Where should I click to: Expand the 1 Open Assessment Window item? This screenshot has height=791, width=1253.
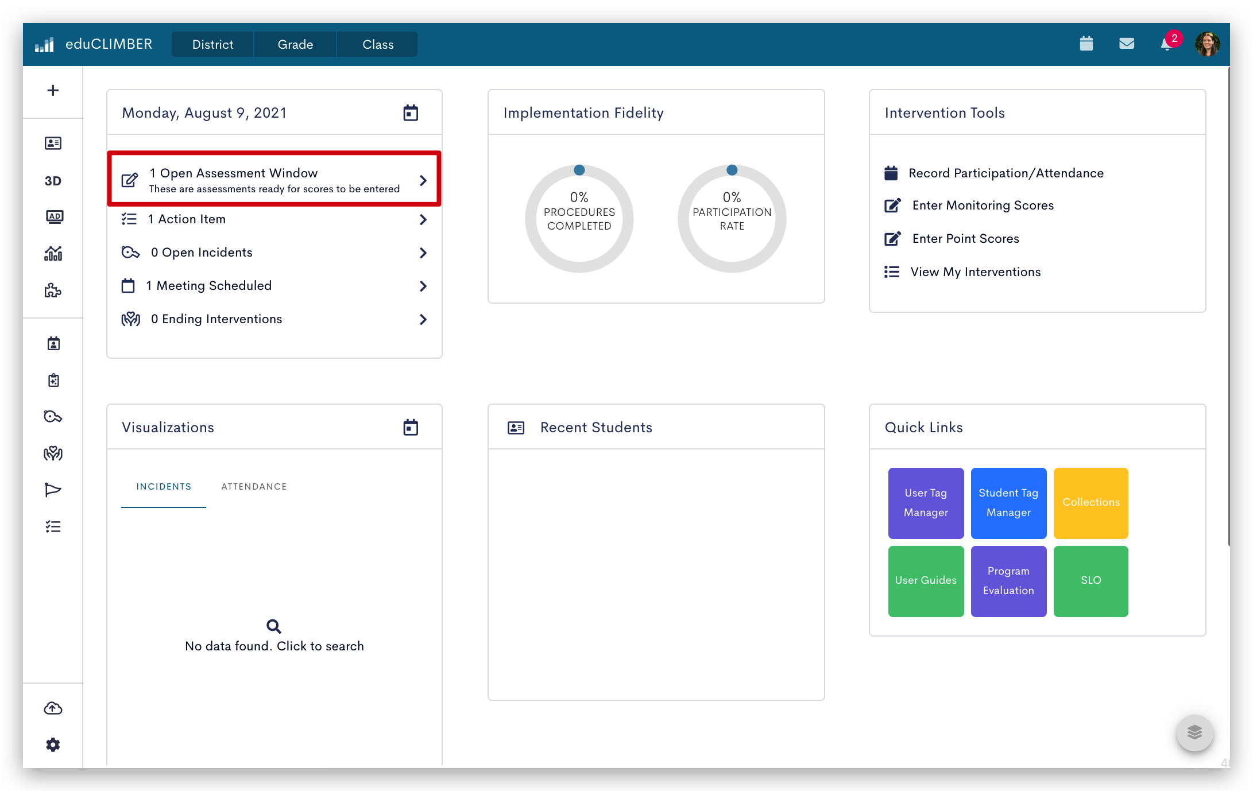pos(423,180)
